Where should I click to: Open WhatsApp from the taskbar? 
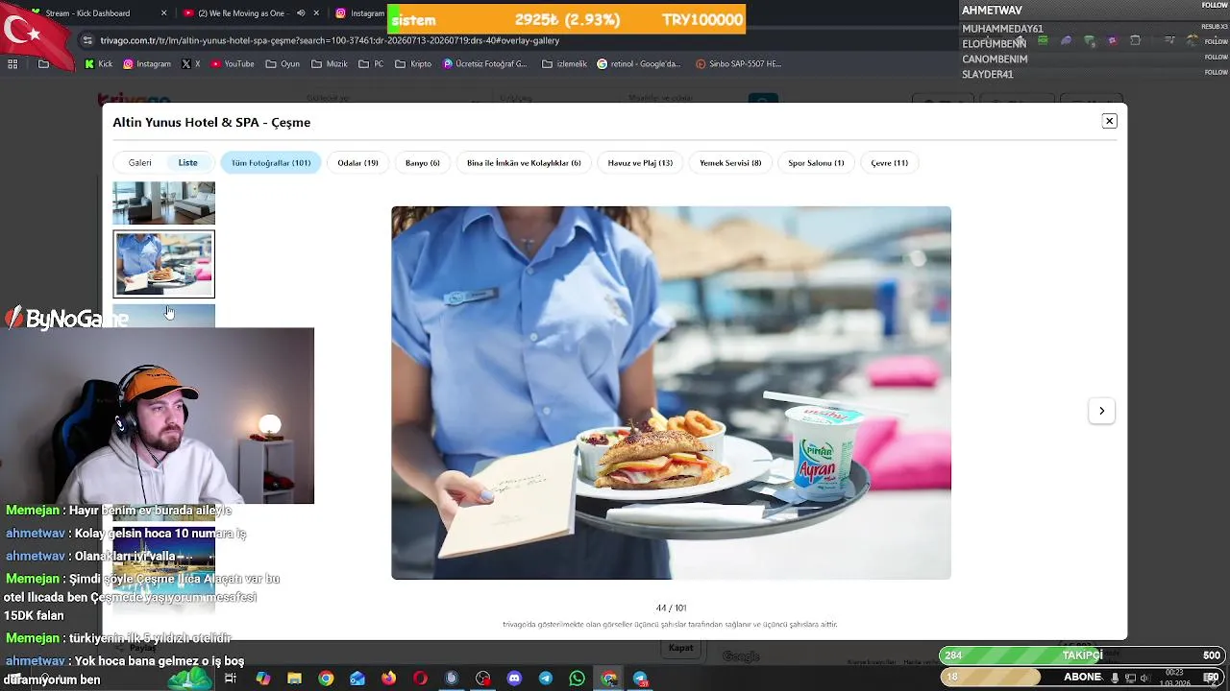577,679
